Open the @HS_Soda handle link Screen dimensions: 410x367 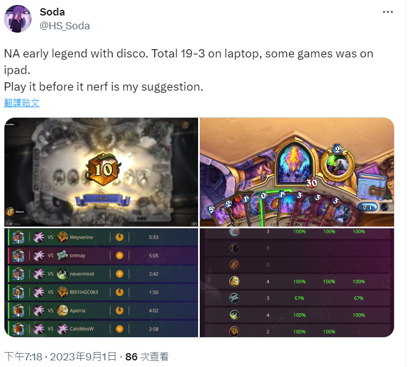coord(65,25)
